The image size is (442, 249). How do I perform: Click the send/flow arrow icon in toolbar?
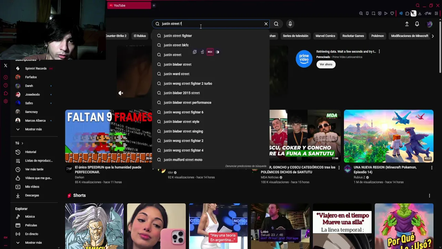coord(386,13)
